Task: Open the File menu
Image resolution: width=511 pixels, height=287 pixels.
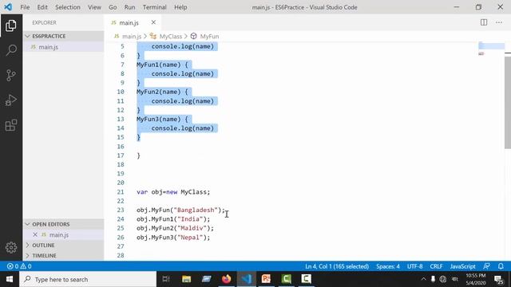Action: [x=25, y=7]
